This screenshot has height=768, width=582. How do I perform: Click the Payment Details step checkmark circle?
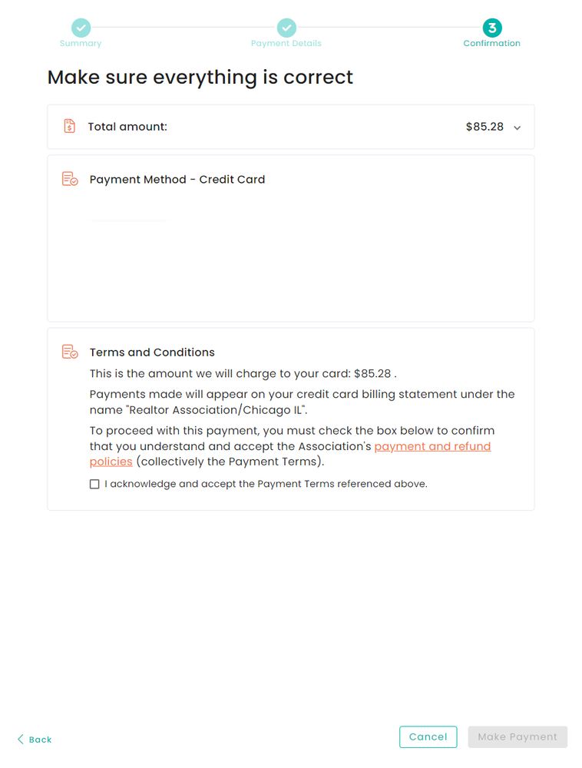(286, 28)
